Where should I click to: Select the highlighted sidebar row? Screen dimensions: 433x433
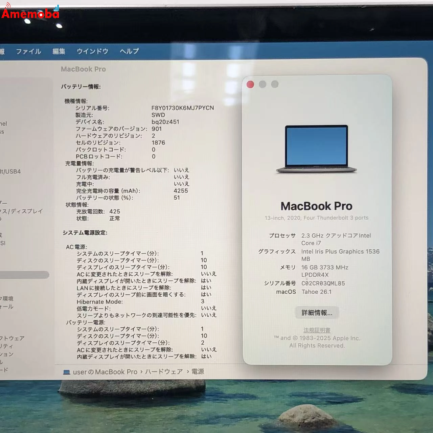(x=24, y=275)
